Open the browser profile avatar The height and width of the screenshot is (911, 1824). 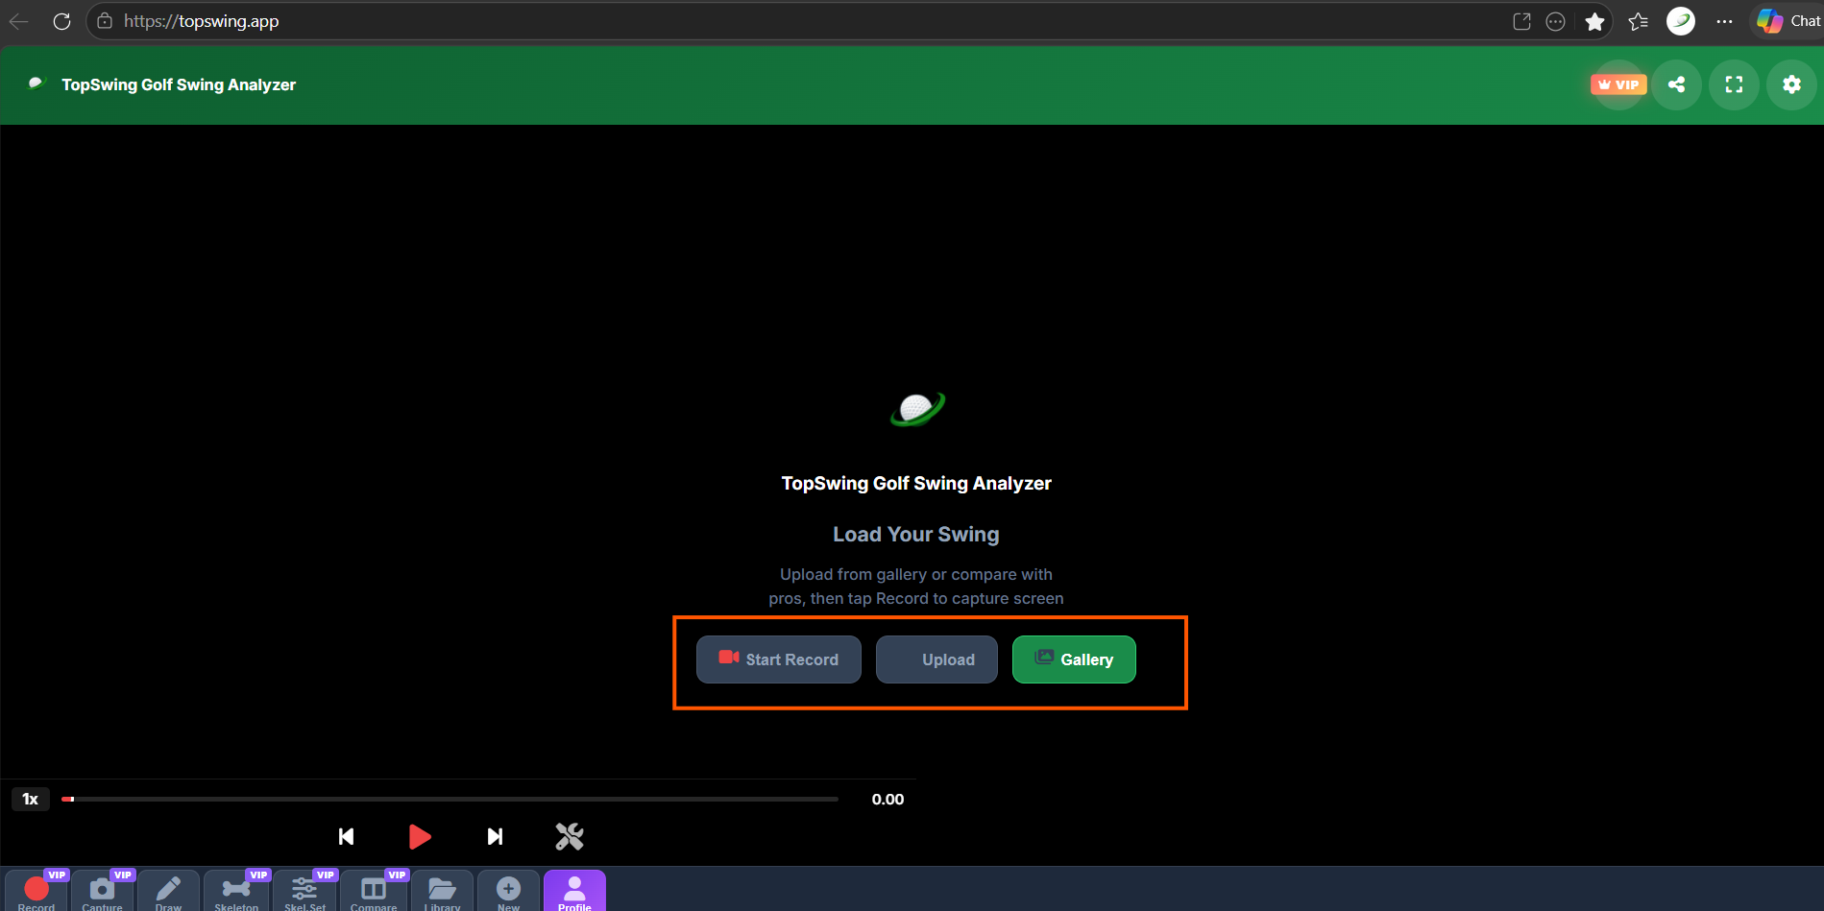click(x=1681, y=21)
